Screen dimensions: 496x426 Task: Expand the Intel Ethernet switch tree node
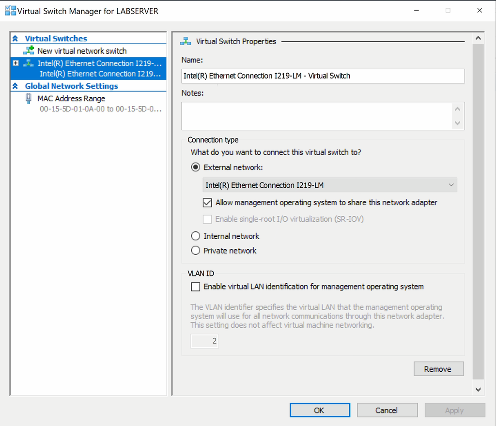(16, 63)
